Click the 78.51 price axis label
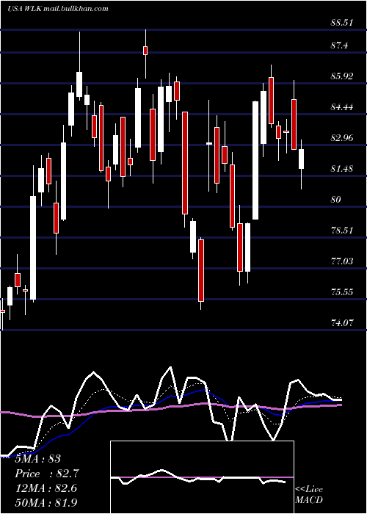Viewport: 367px width, 514px height. pyautogui.click(x=341, y=231)
